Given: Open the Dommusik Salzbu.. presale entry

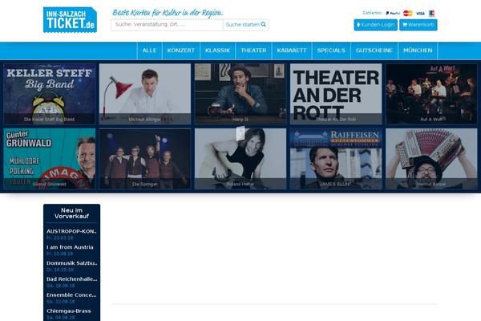Looking at the screenshot, I should coord(72,263).
